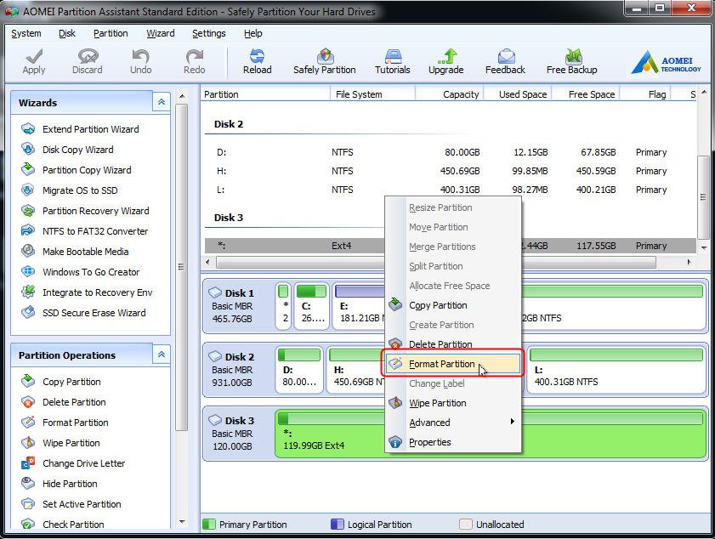Image resolution: width=715 pixels, height=539 pixels.
Task: Click the Apply checkmark toolbar icon
Action: (x=34, y=57)
